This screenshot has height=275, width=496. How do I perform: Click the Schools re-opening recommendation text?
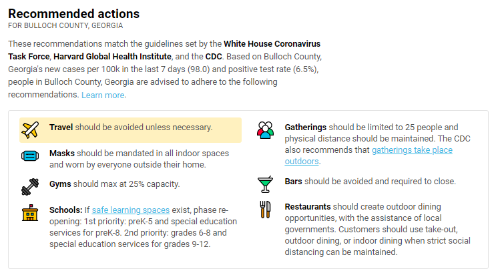143,227
